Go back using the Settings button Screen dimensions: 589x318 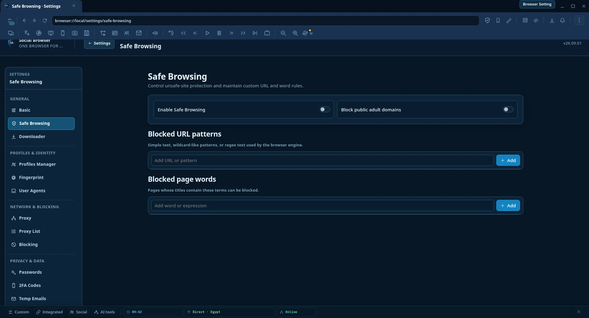point(99,44)
